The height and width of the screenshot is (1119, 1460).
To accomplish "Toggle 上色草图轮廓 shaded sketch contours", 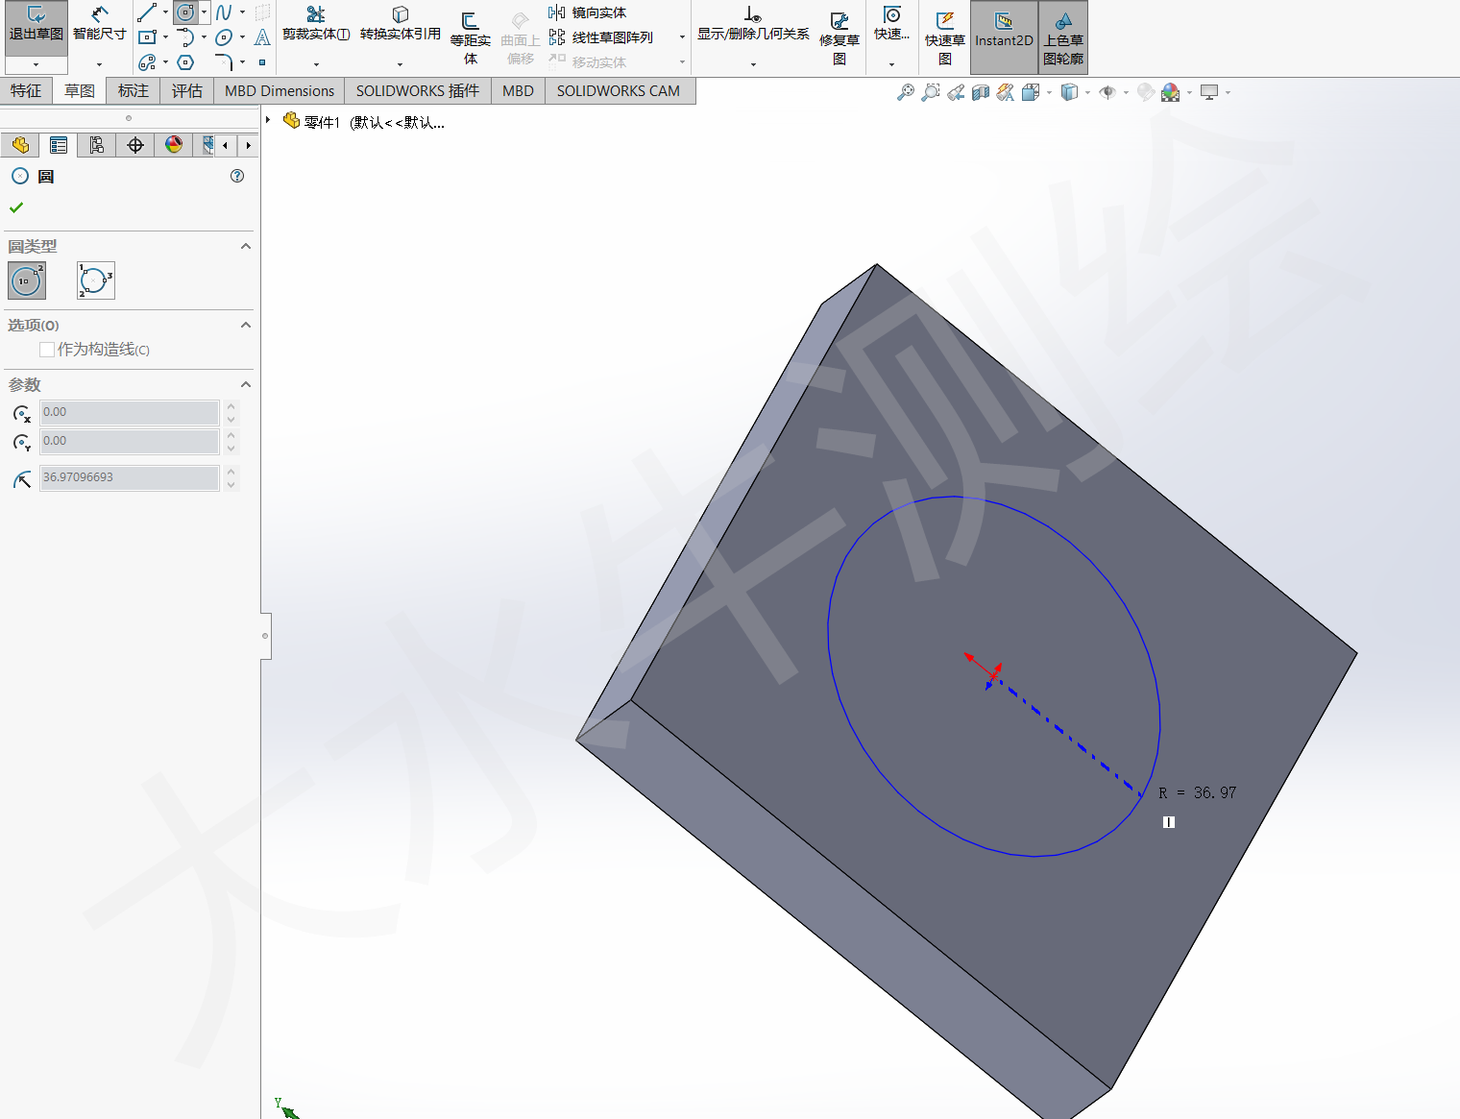I will [1063, 37].
